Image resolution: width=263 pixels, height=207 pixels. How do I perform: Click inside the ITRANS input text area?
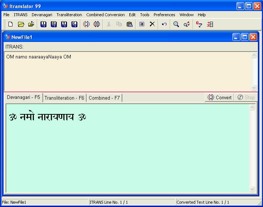click(x=127, y=71)
